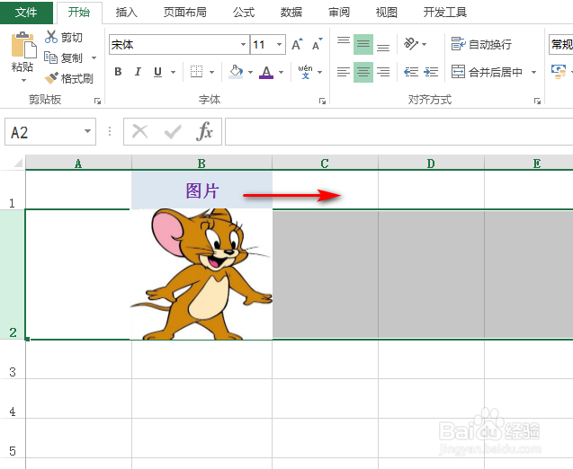Open the underline style dropdown arrow
This screenshot has width=573, height=469.
(x=173, y=72)
